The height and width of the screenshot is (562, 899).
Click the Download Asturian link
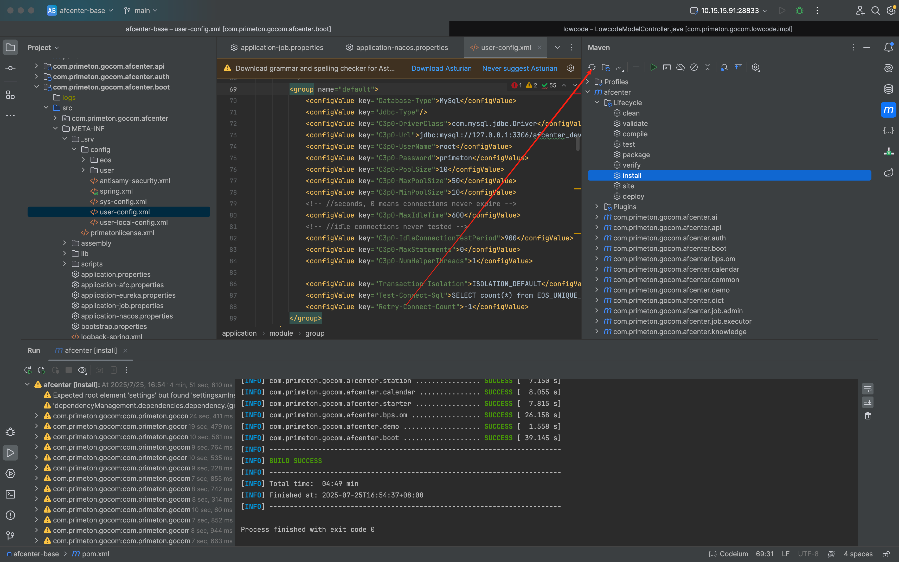pyautogui.click(x=441, y=68)
